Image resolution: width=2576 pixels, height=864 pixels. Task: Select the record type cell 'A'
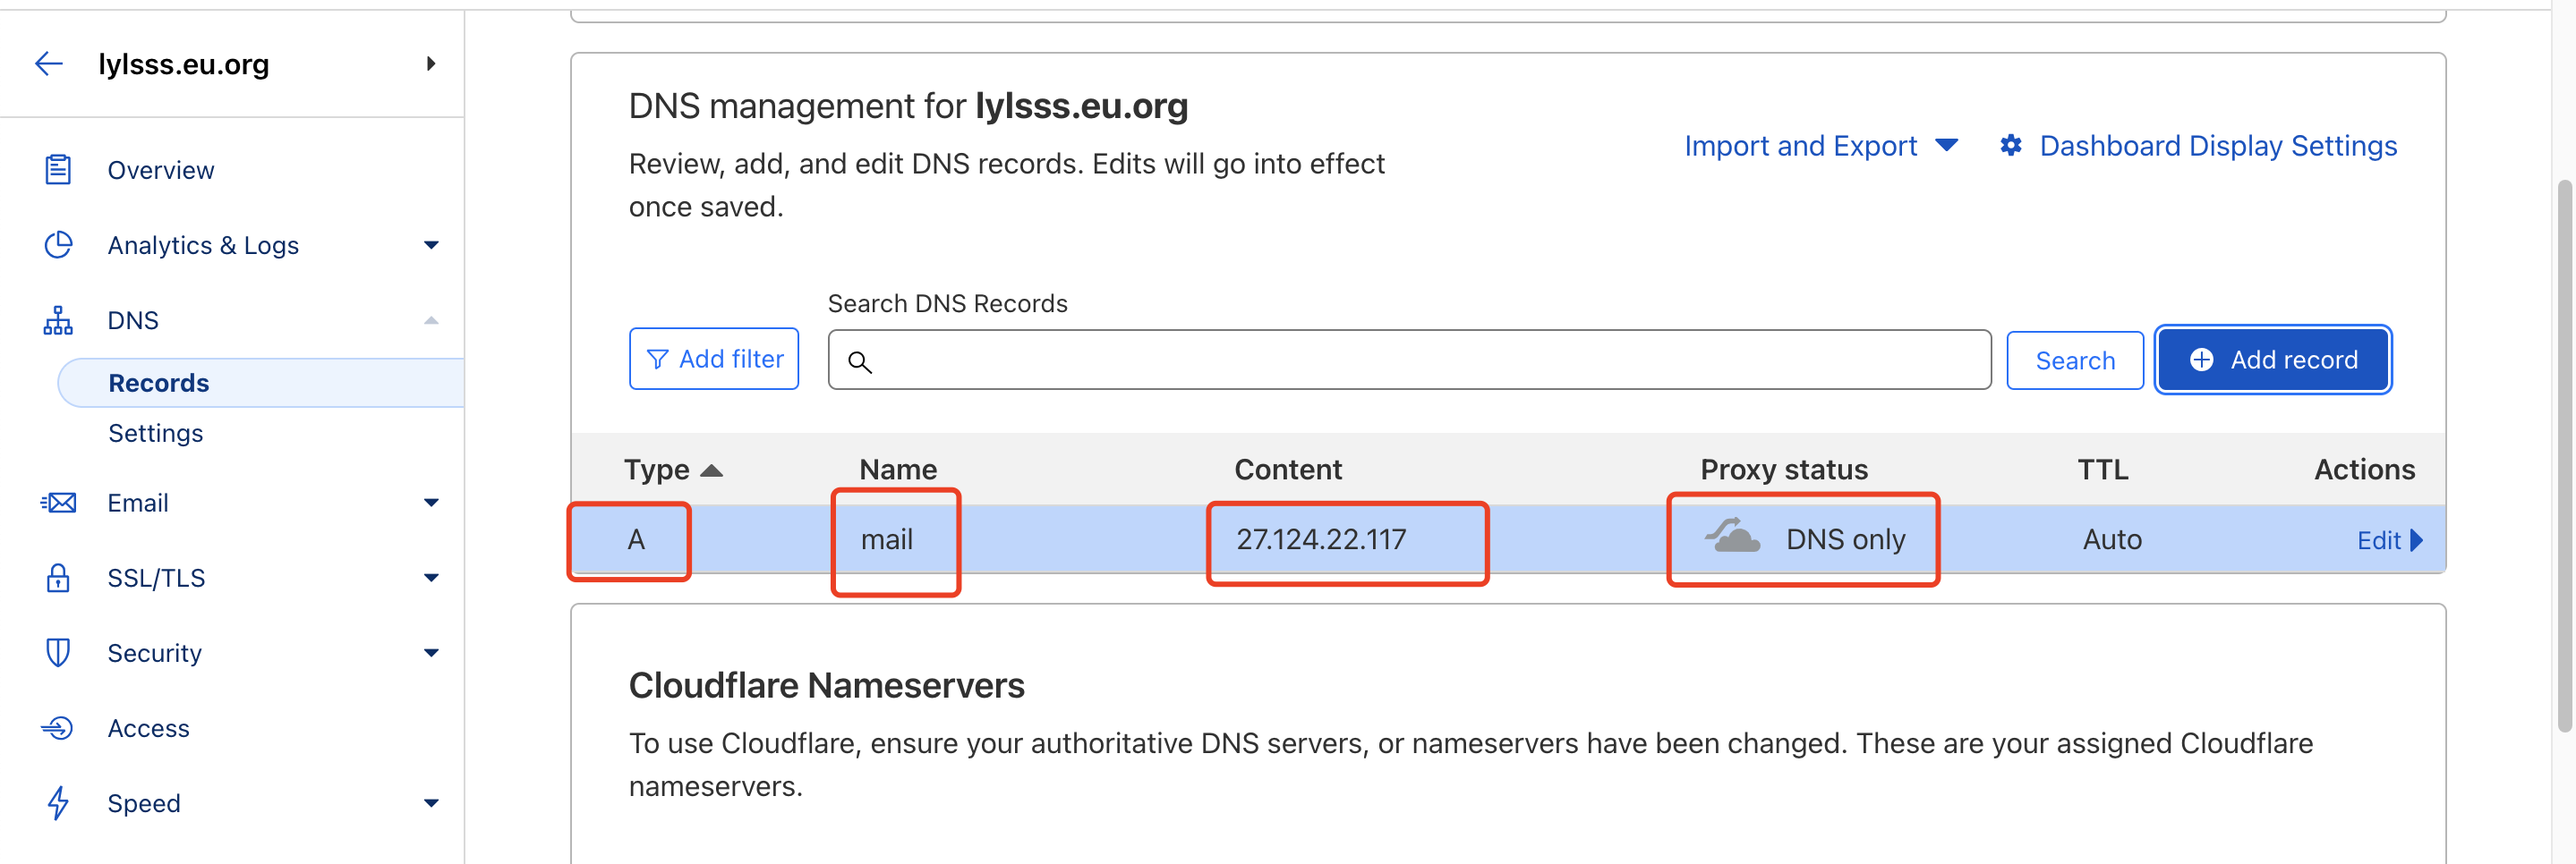coord(636,539)
